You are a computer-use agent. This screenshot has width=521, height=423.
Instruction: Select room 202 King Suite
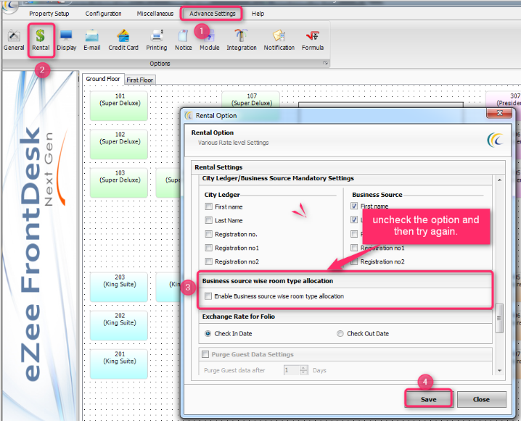119,325
